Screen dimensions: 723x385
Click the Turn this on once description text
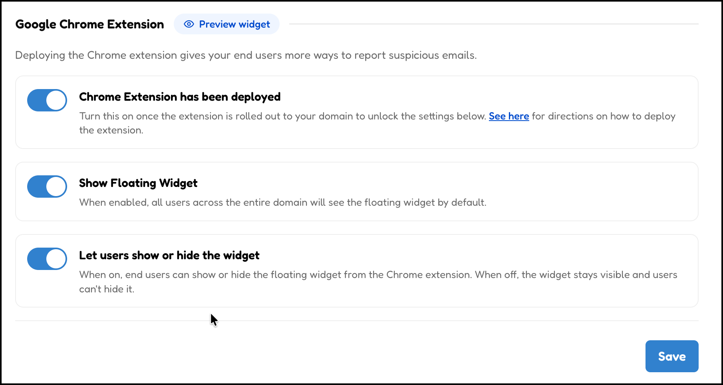[377, 123]
